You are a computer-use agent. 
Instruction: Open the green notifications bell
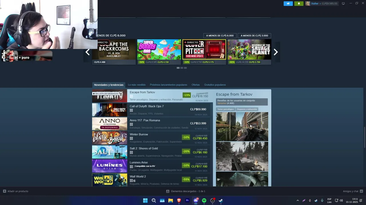(x=299, y=3)
